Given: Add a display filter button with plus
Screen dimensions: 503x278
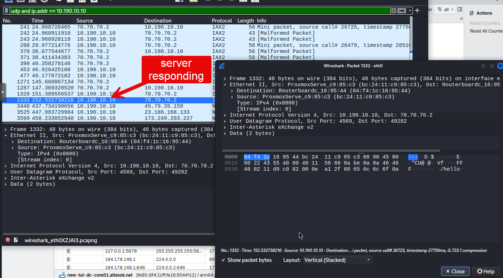Looking at the screenshot, I should point(417,11).
